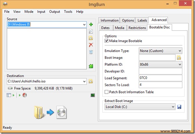Select the Bootable Disc sub-tab
Image resolution: width=195 pixels, height=134 pixels.
click(x=160, y=27)
